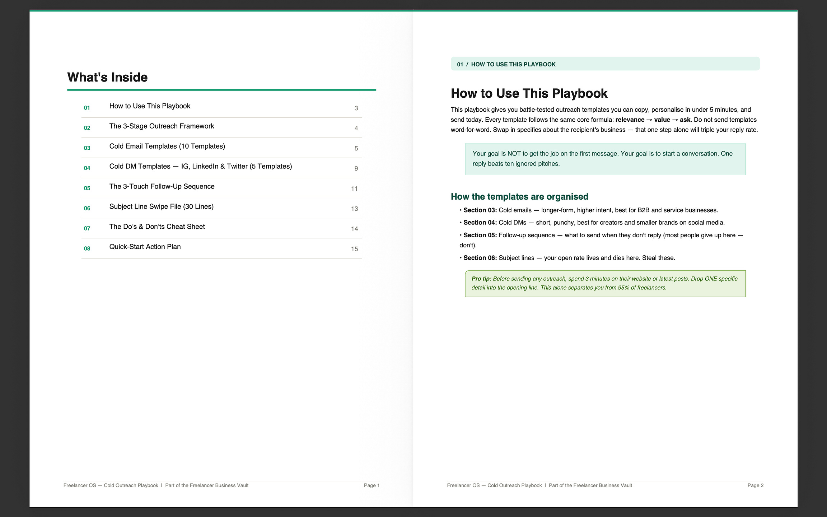The height and width of the screenshot is (517, 827).
Task: Click the 'Section 04:' bullet label
Action: click(x=480, y=223)
